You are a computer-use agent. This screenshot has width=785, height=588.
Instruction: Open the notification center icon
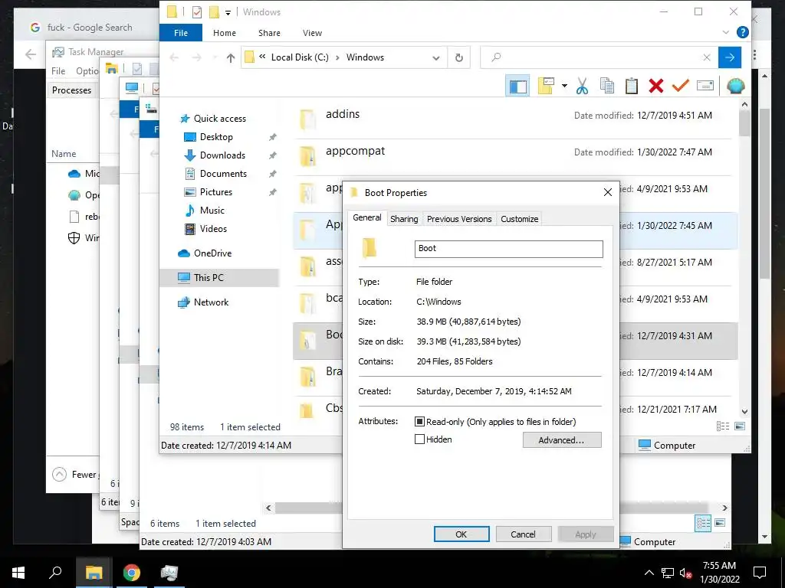click(x=760, y=573)
